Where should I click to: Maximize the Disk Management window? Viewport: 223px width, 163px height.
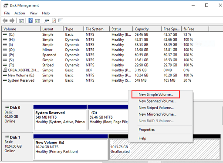[206, 5]
